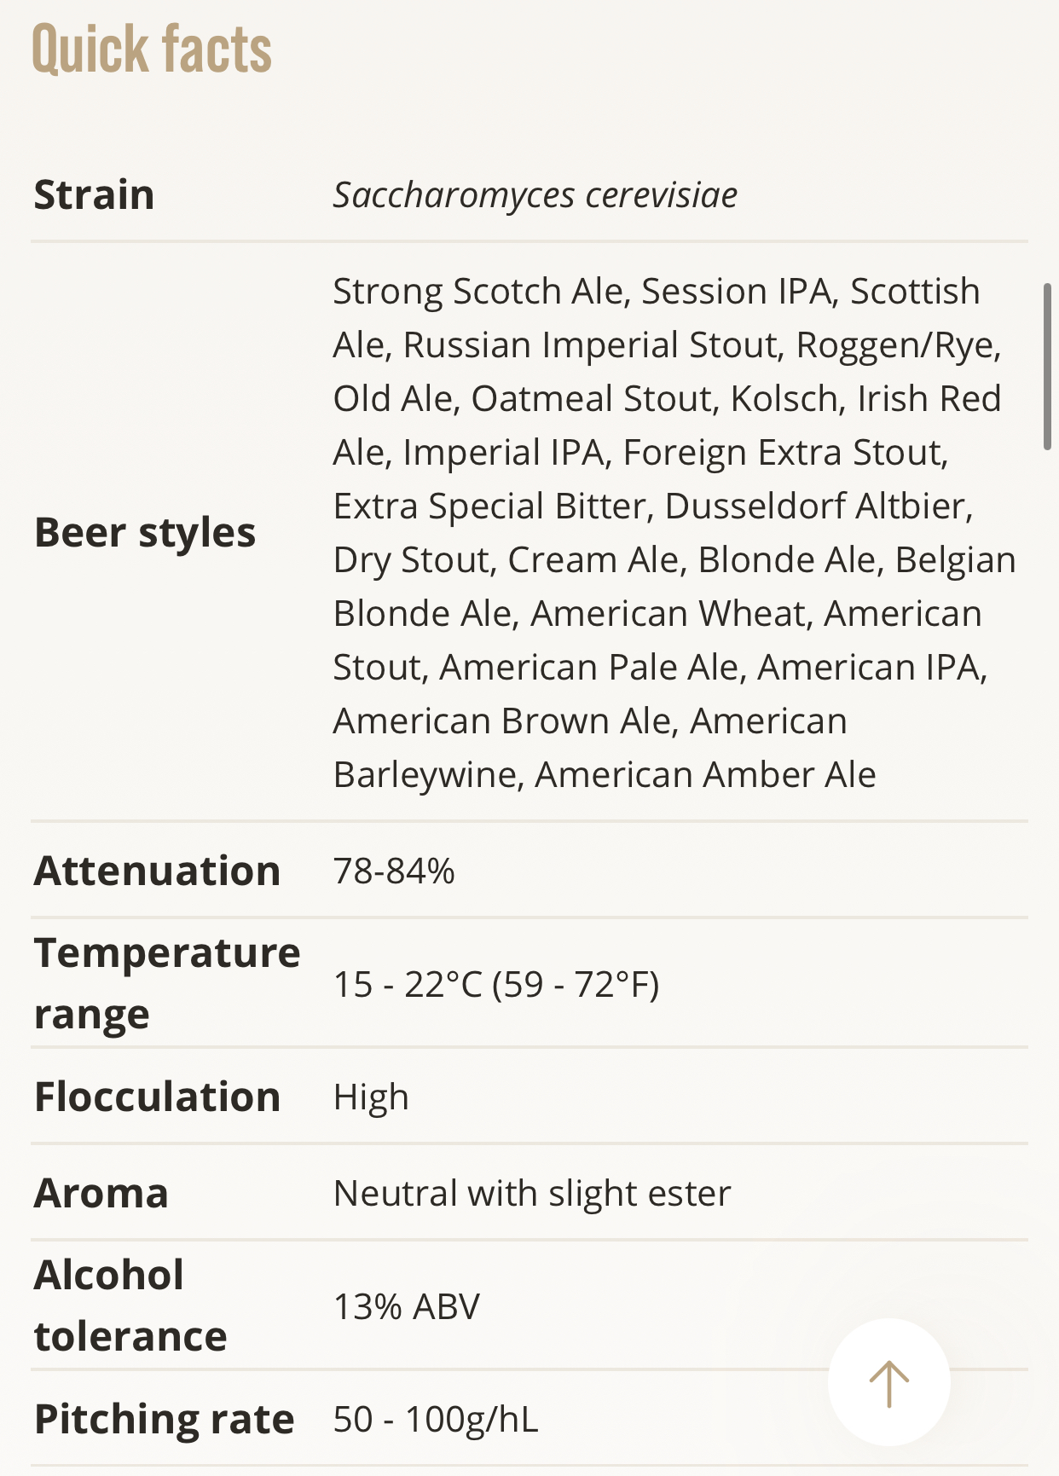The width and height of the screenshot is (1059, 1476).
Task: Click the 50 - 100g/hL pitching rate value
Action: tap(436, 1420)
